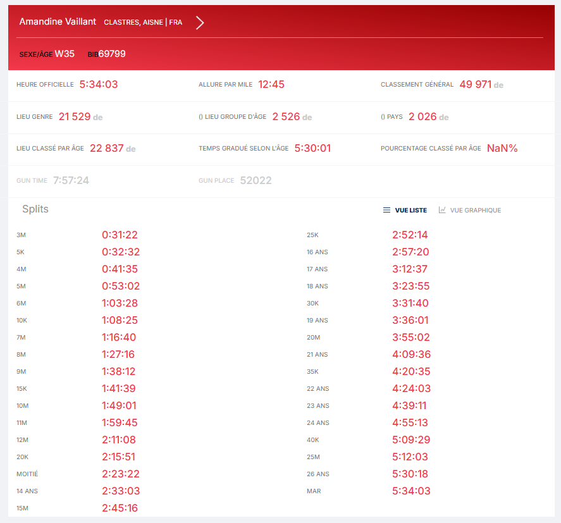Click the Gun Place value 52022
561x523 pixels.
[x=256, y=180]
